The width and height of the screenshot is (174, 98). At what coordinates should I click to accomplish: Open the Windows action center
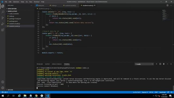170,96
